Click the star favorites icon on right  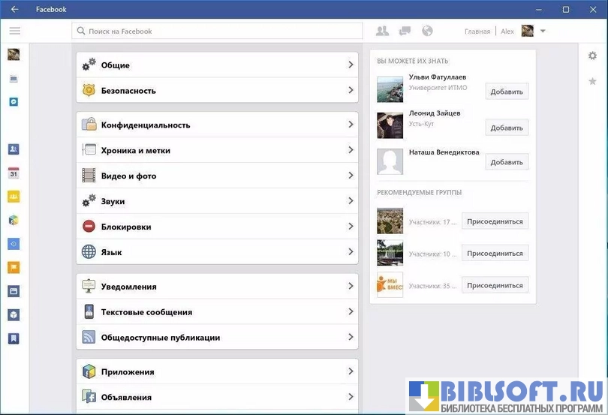[x=592, y=81]
